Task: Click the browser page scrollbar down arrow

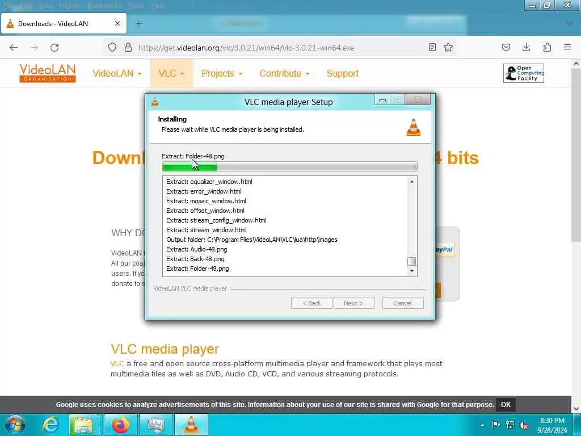Action: point(576,408)
